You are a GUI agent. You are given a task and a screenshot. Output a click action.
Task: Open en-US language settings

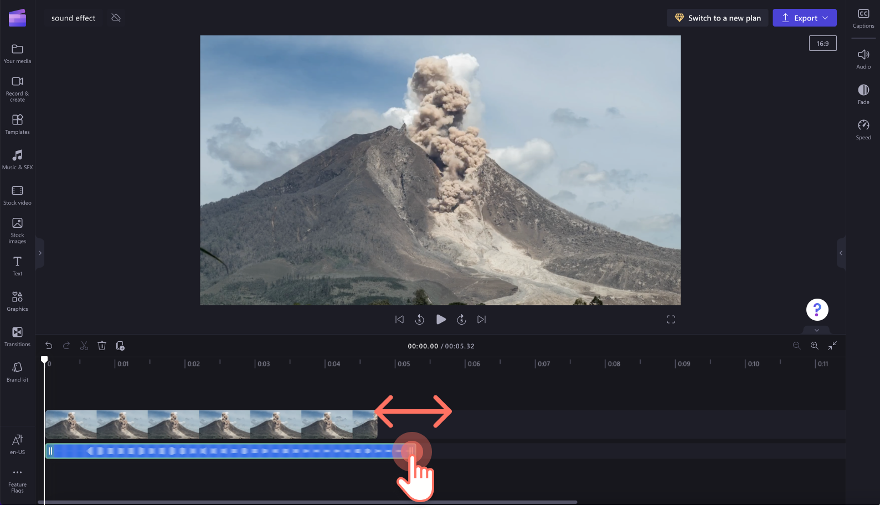point(17,444)
